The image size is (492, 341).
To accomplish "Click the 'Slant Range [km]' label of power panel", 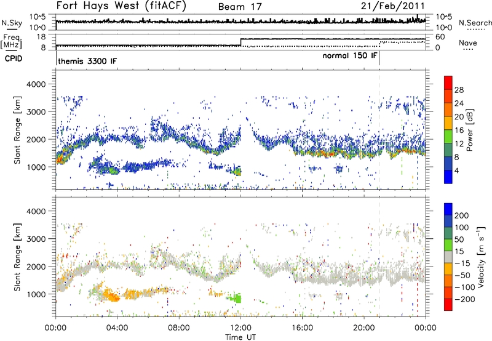I will tap(17, 130).
